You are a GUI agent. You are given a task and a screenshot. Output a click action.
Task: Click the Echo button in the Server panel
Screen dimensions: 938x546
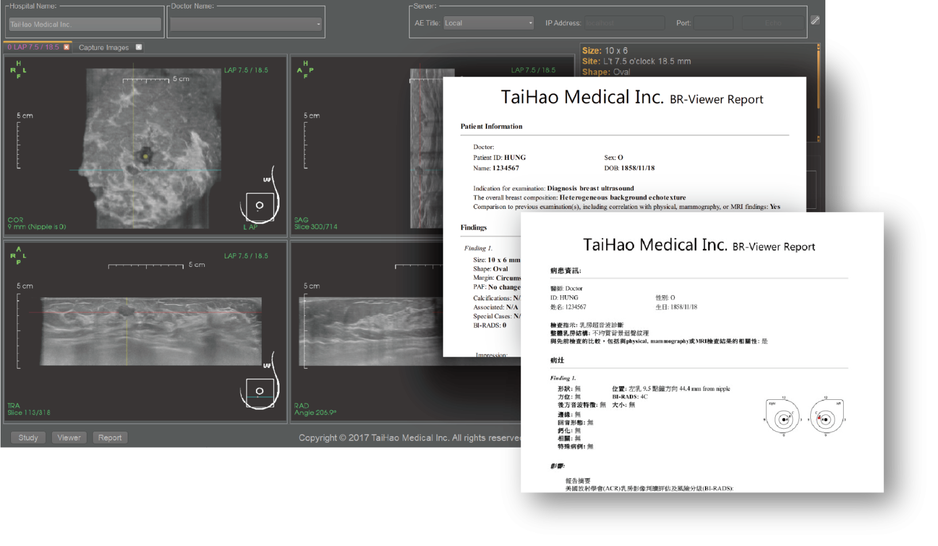[773, 23]
